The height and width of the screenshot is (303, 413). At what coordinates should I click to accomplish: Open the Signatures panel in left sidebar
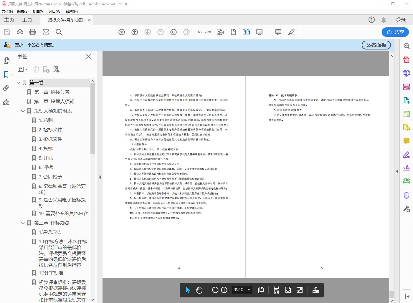click(6, 102)
